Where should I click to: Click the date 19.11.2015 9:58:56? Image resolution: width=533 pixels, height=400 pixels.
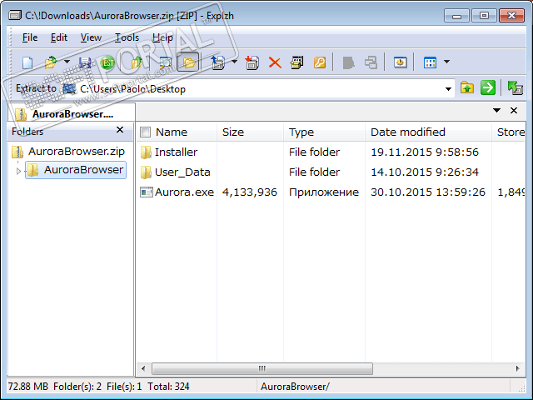(425, 152)
